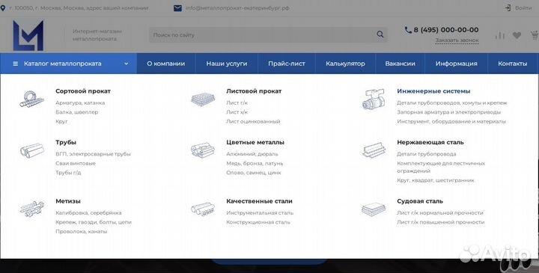Open the Наши услуги menu item

pos(227,64)
